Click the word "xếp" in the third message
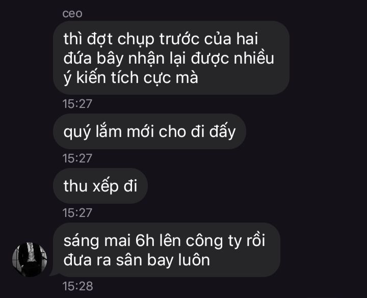The width and height of the screenshot is (367, 298). point(106,186)
